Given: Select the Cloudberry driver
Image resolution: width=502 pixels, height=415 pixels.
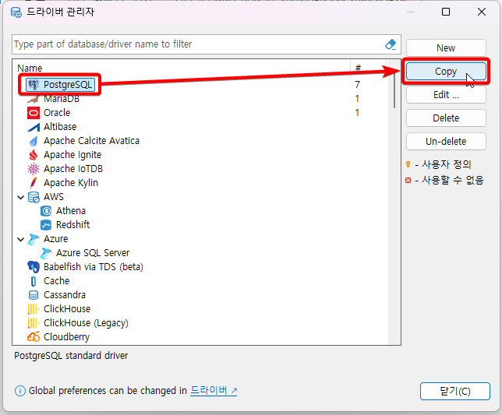Looking at the screenshot, I should 66,337.
